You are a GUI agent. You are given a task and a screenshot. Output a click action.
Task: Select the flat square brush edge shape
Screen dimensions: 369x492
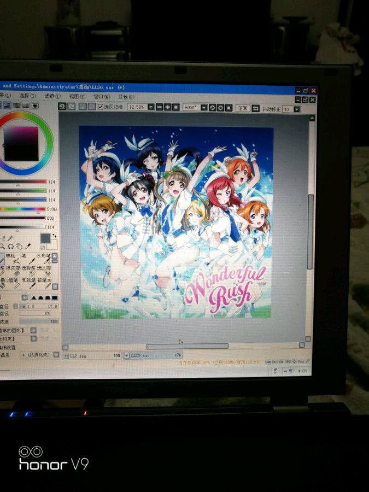(x=55, y=298)
